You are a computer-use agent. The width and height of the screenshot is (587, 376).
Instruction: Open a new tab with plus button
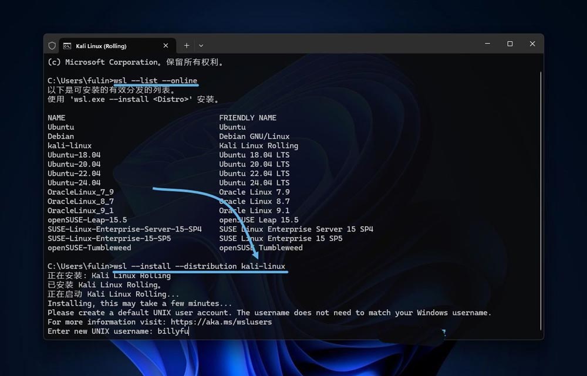(187, 46)
